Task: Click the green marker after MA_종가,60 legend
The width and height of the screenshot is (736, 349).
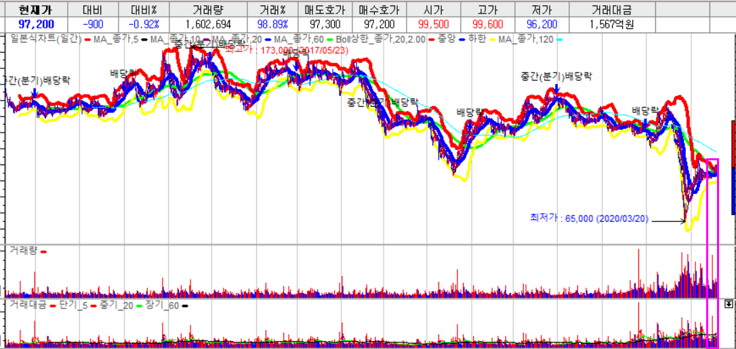Action: pos(331,39)
